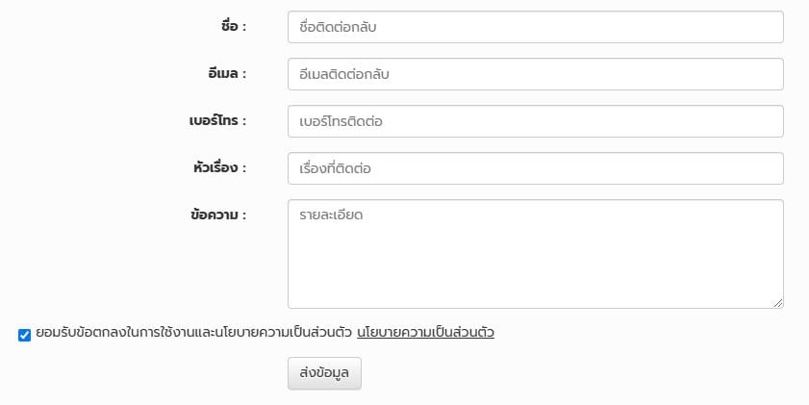Focus the ชื่อ name input field
The image size is (809, 405).
tap(536, 27)
